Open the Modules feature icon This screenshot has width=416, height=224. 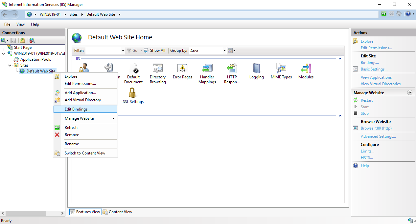(306, 68)
